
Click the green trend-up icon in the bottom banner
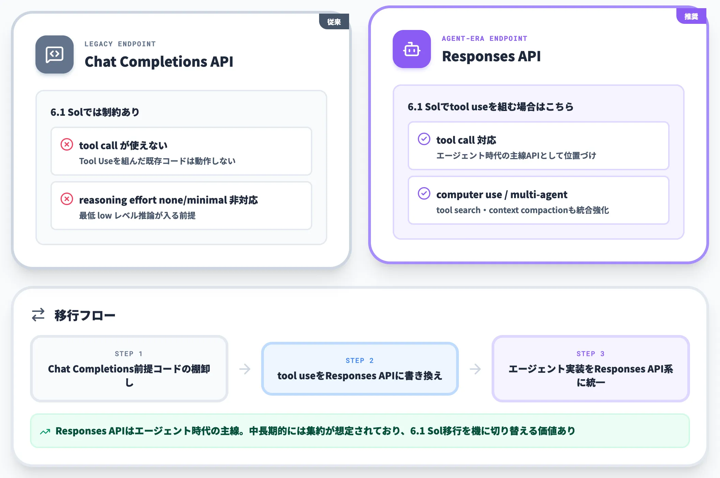click(45, 432)
